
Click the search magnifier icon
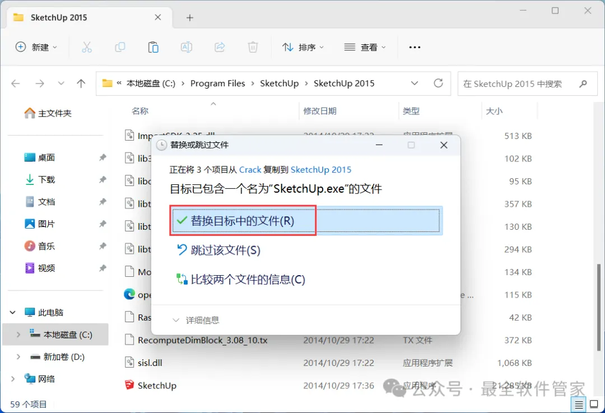[x=583, y=83]
